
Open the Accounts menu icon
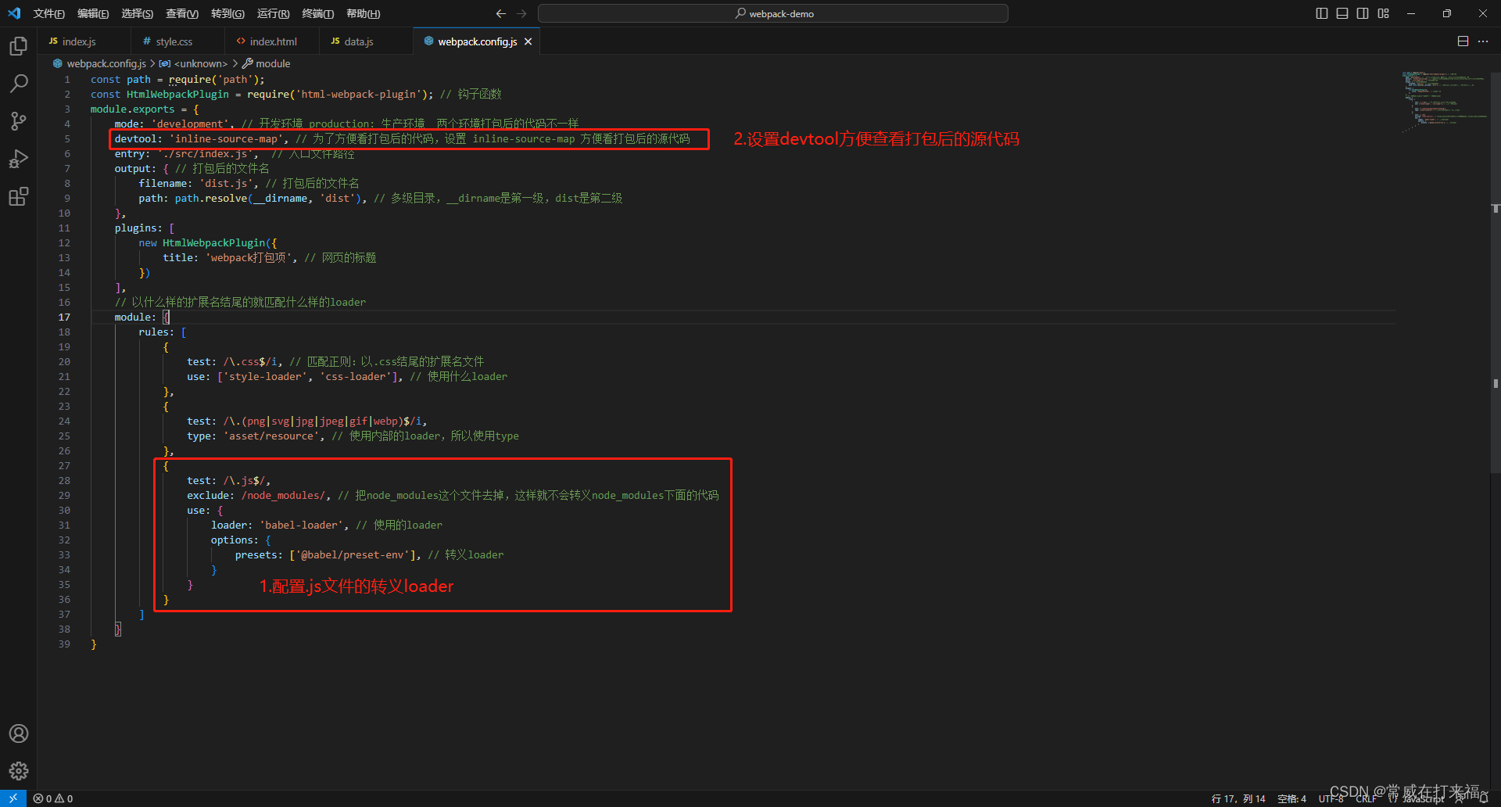[x=19, y=733]
